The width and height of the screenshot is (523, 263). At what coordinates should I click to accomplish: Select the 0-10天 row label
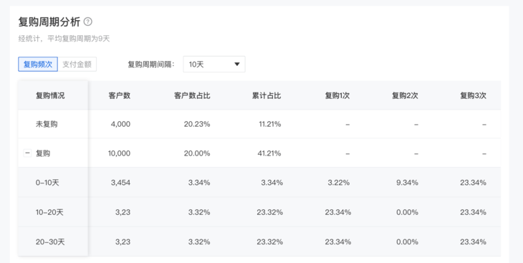click(x=47, y=183)
